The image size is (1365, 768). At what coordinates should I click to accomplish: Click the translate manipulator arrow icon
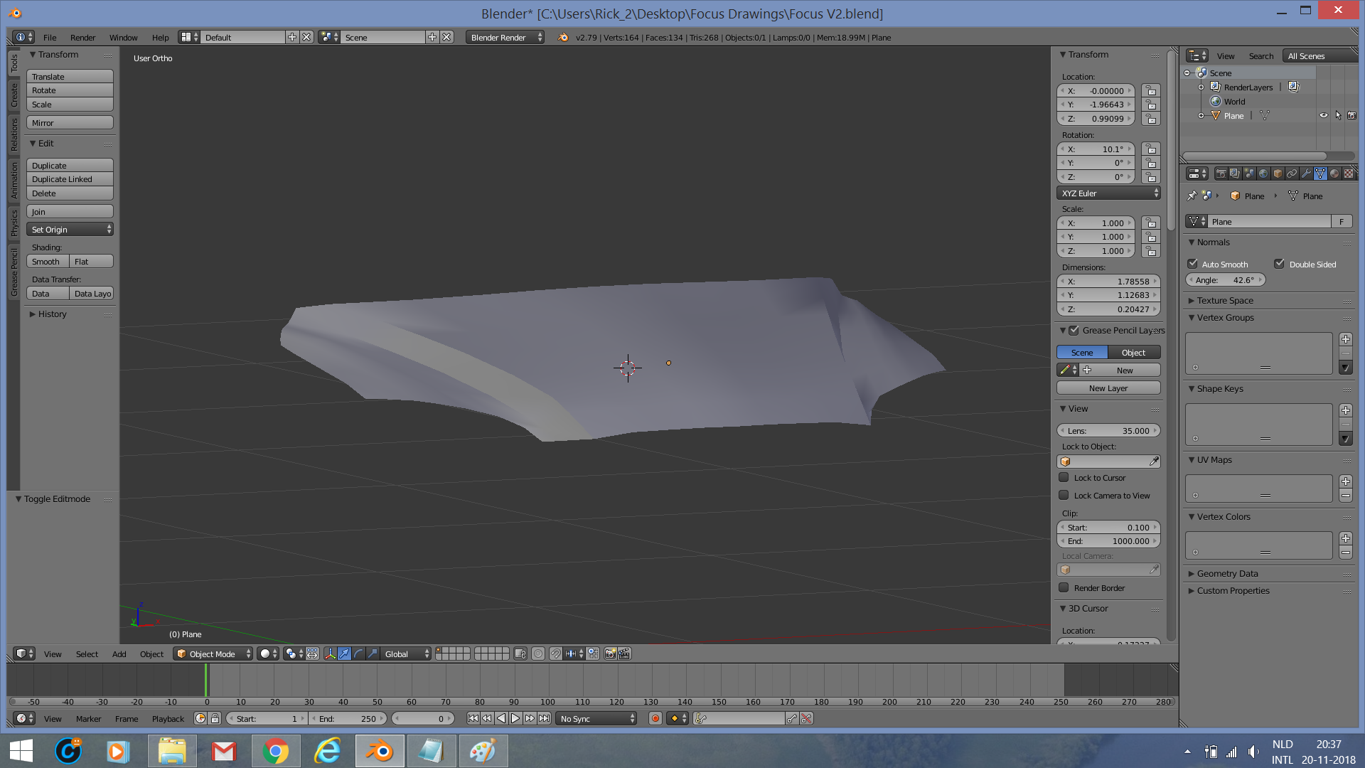pyautogui.click(x=344, y=654)
